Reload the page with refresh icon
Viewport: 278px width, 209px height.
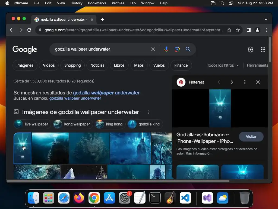coord(29,30)
